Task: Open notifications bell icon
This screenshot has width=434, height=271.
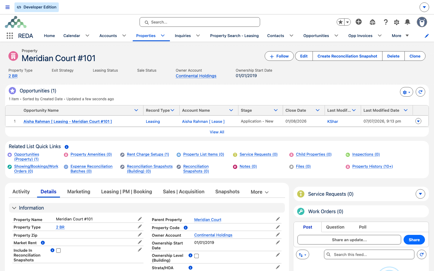Action: (x=407, y=22)
